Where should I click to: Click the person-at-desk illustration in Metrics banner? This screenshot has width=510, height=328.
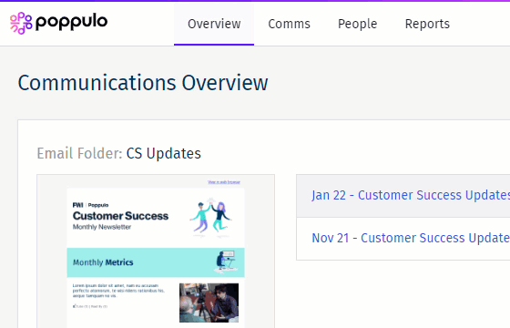226,262
